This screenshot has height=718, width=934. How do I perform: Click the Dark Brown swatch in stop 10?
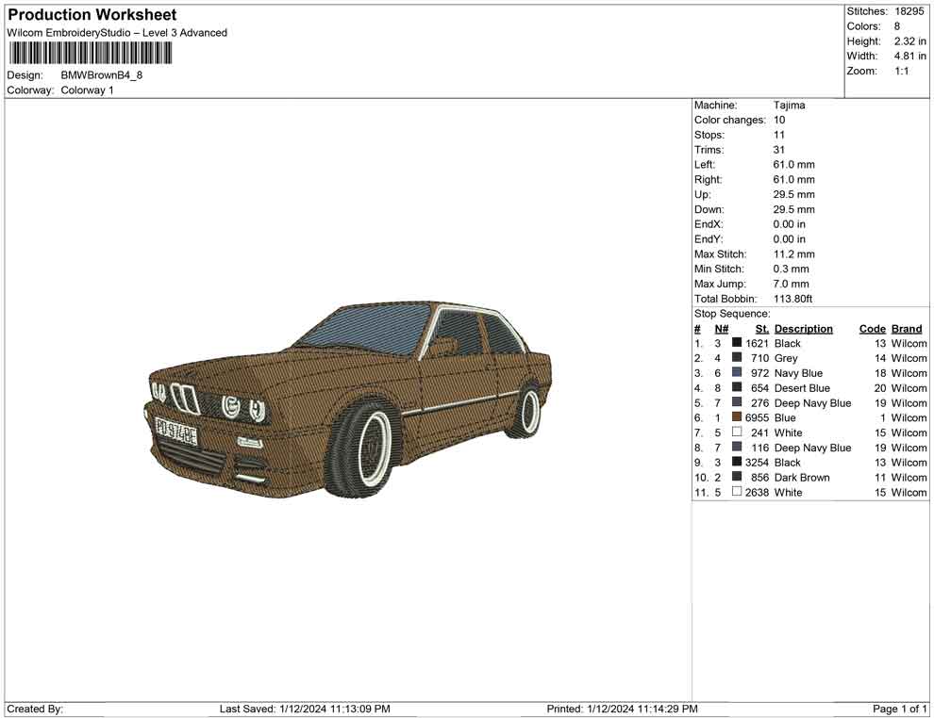737,476
